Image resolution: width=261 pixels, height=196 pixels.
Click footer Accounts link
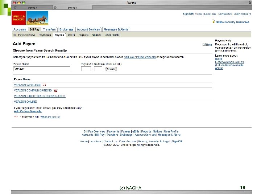coord(88,135)
